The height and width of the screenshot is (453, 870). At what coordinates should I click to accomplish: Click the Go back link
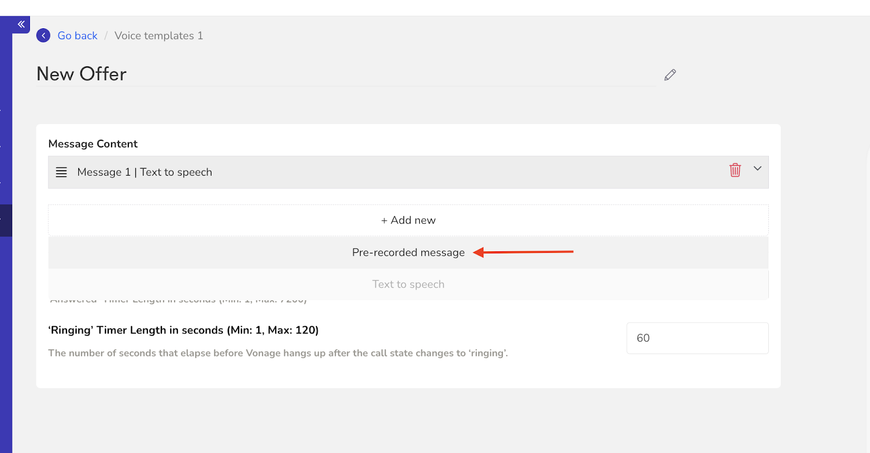point(77,35)
